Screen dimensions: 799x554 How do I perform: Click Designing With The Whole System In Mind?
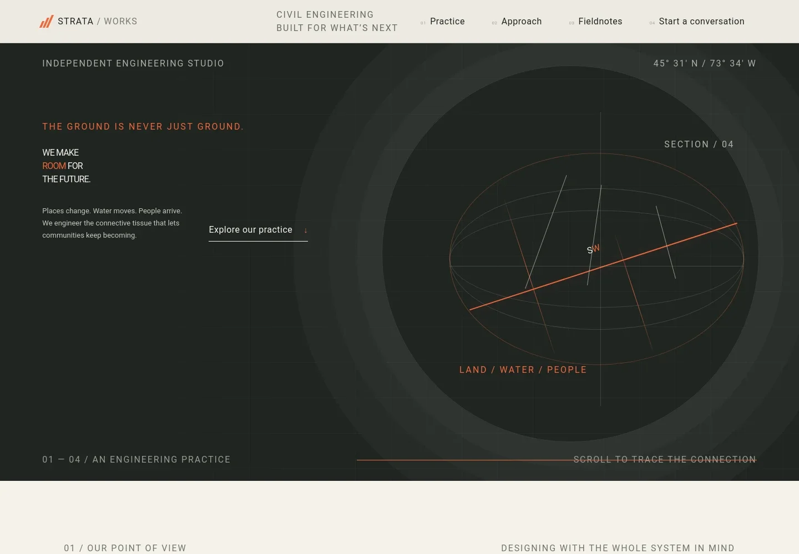(x=618, y=548)
